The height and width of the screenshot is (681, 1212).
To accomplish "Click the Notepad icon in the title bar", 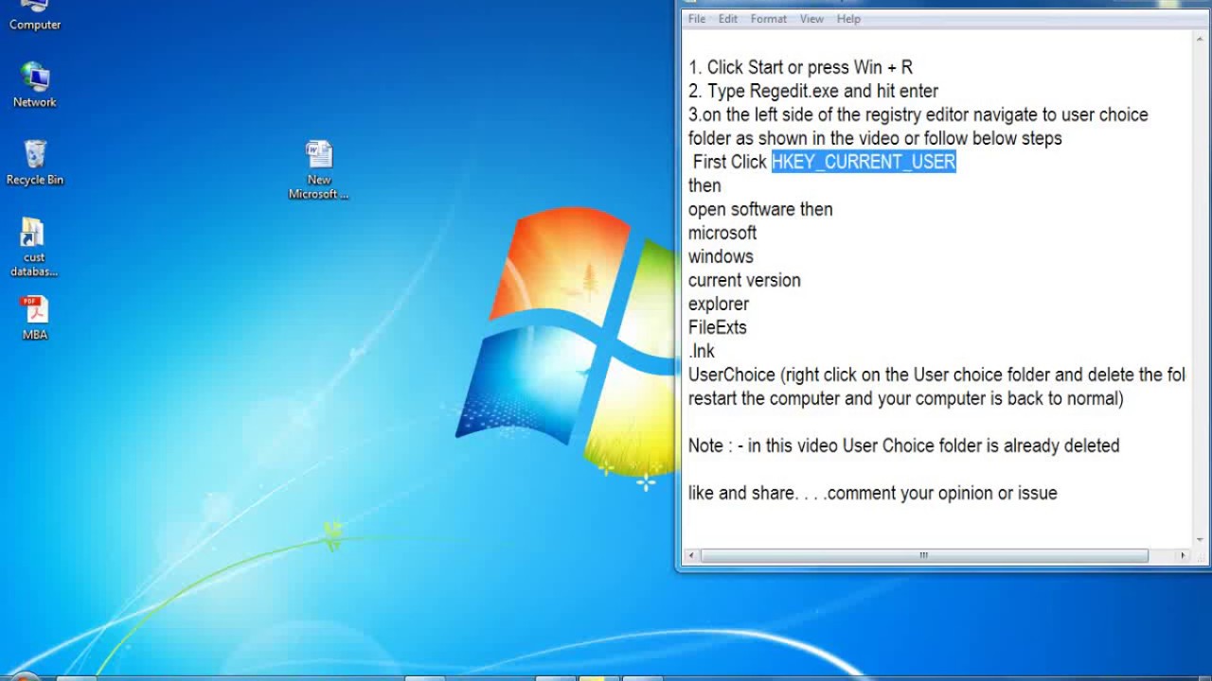I will 688,5.
